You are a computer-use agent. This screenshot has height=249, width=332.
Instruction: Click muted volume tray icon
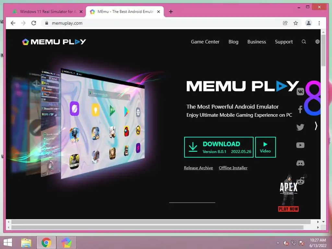[x=286, y=243]
